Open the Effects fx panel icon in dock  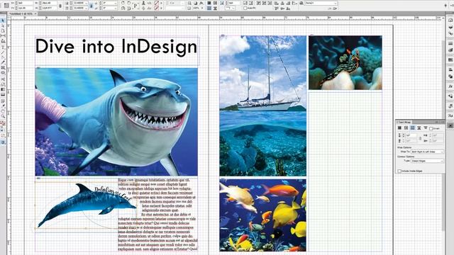450,86
